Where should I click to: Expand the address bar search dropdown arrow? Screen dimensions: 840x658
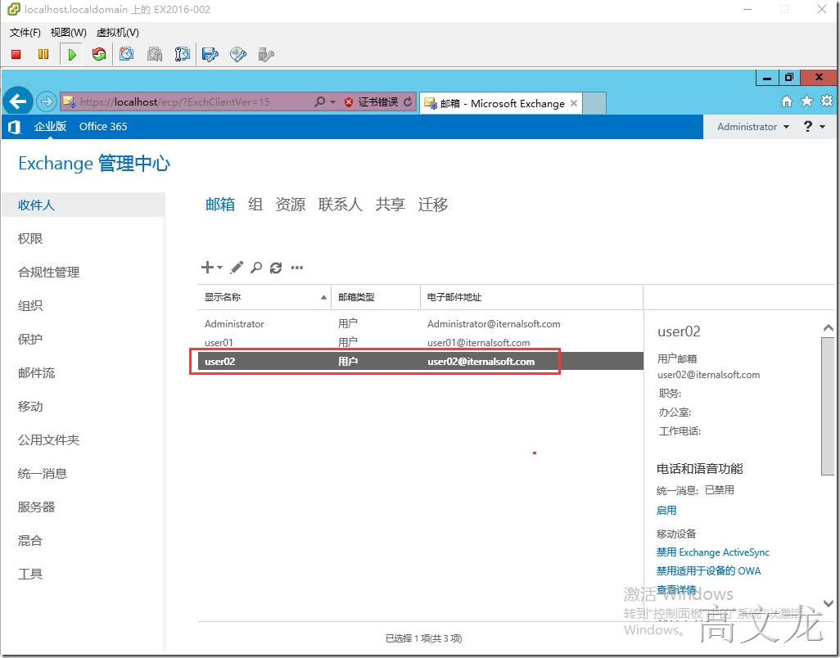point(332,101)
